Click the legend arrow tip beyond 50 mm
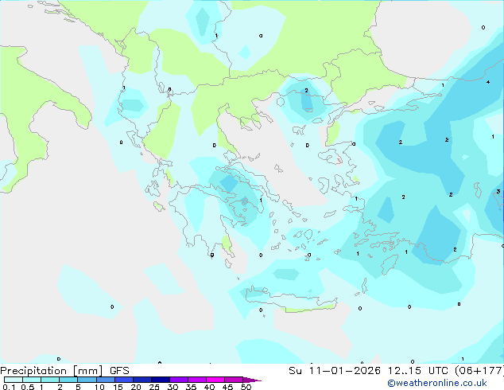This screenshot has width=504, height=390. [252, 380]
